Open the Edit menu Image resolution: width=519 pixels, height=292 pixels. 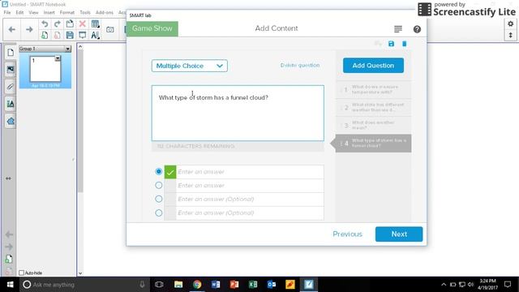[x=19, y=12]
